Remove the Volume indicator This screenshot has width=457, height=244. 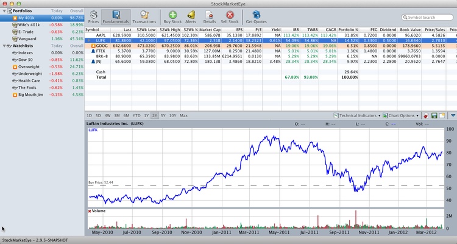tap(90, 211)
